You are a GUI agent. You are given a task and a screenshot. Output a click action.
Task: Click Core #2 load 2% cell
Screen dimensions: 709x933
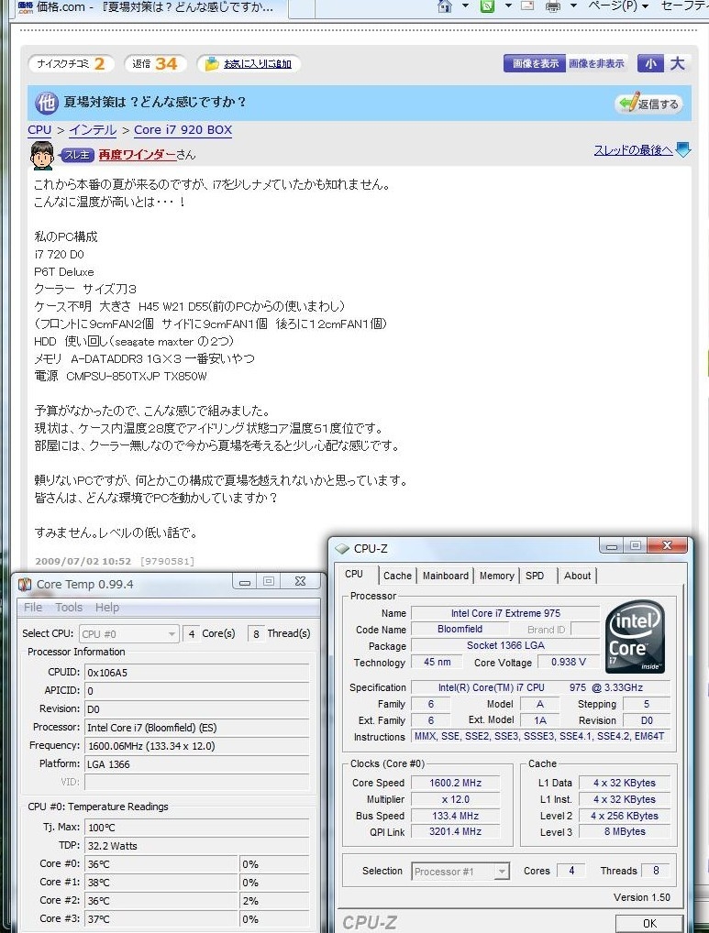click(x=274, y=901)
